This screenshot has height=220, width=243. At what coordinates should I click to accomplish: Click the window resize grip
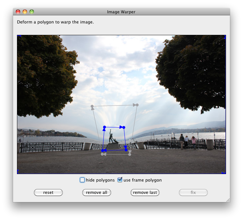pyautogui.click(x=228, y=200)
